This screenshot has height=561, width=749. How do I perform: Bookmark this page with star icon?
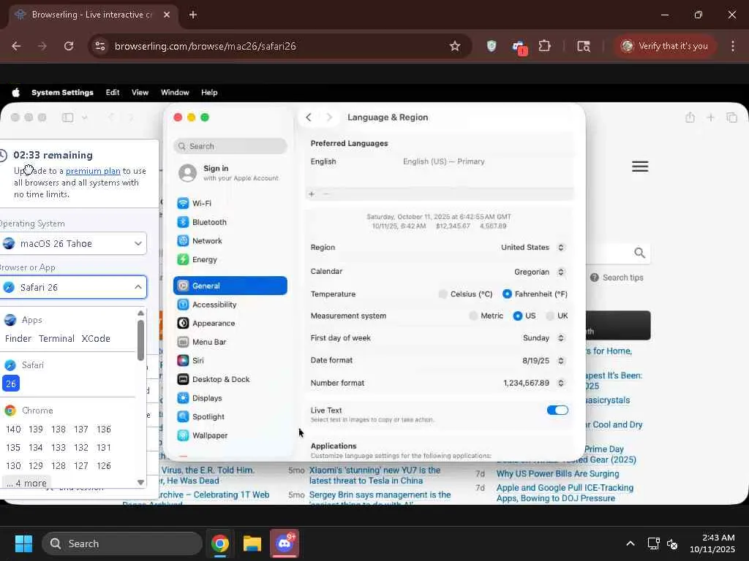tap(455, 46)
